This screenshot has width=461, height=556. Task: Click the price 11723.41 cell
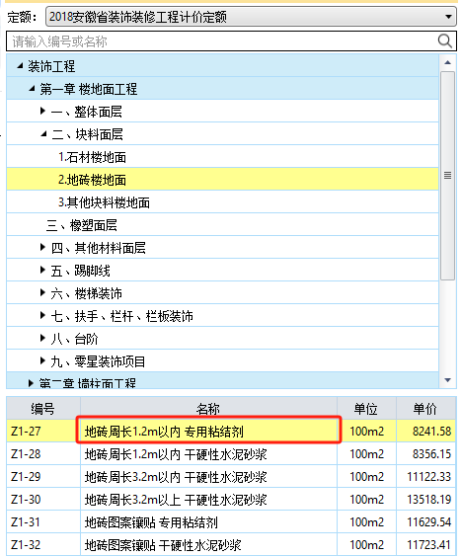[x=425, y=545]
